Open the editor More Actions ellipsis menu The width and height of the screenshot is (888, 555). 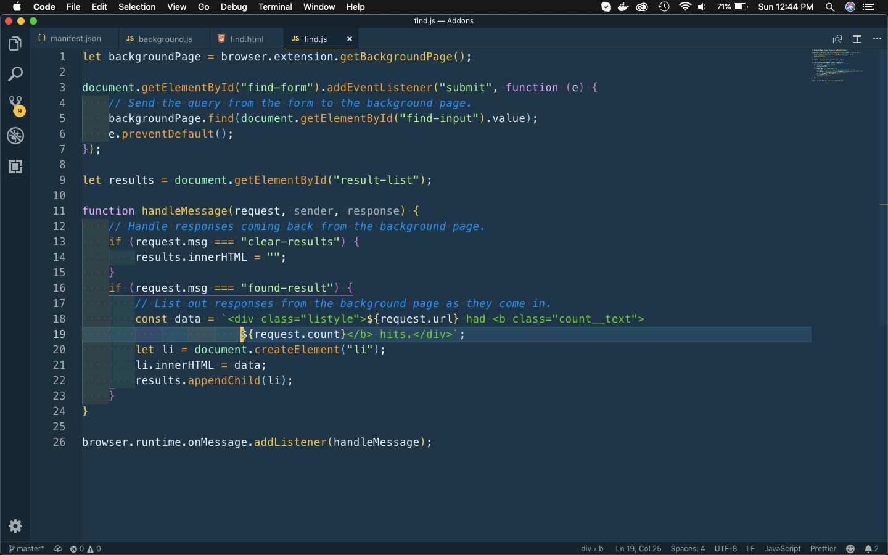coord(877,39)
